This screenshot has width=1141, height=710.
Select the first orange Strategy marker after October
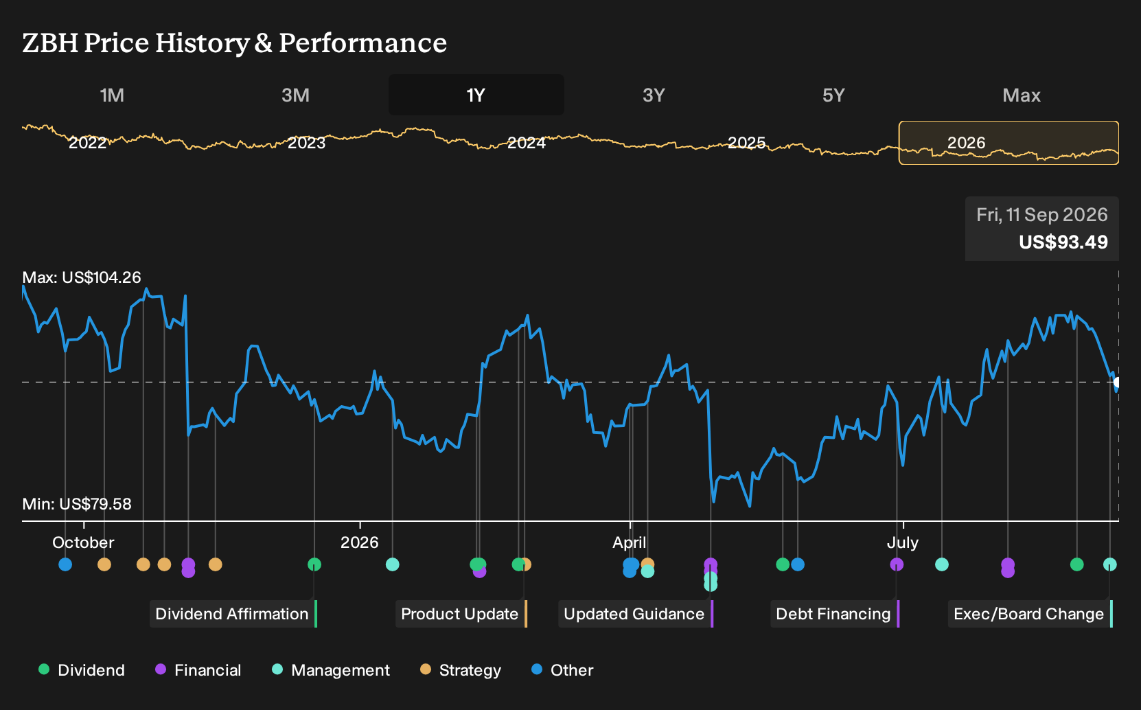(104, 564)
